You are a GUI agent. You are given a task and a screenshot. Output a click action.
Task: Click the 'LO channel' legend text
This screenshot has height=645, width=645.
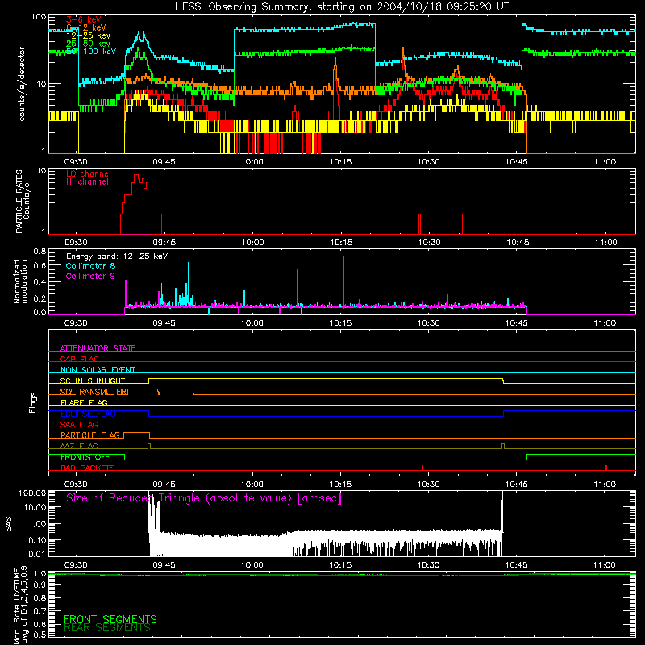[89, 173]
